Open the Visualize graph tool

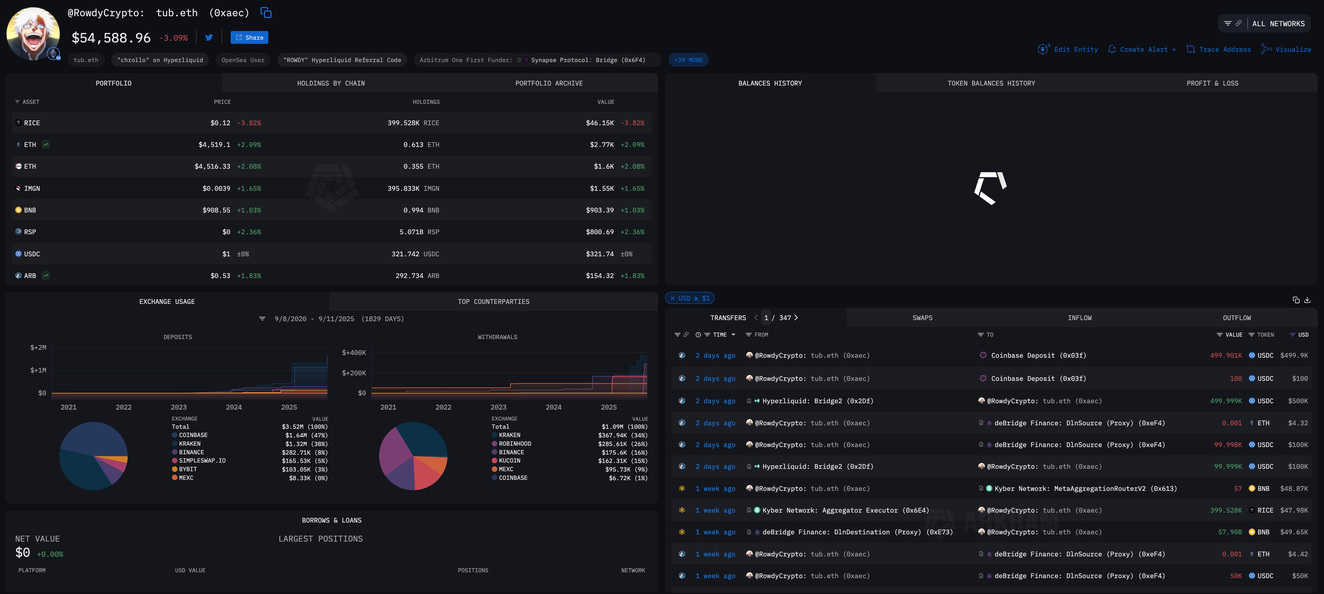(1285, 49)
